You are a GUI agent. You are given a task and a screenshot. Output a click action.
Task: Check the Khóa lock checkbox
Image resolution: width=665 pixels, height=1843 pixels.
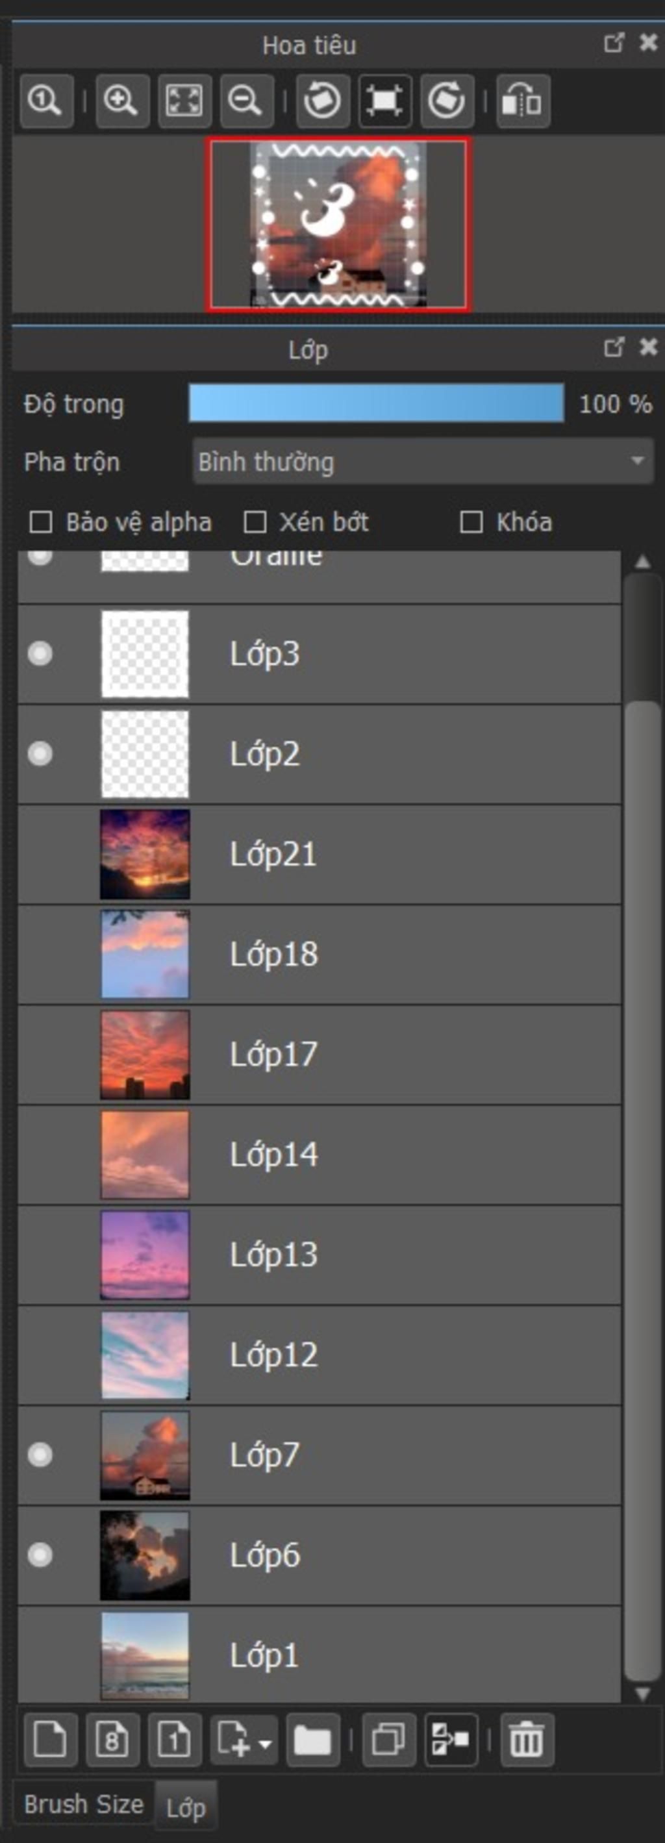point(471,522)
